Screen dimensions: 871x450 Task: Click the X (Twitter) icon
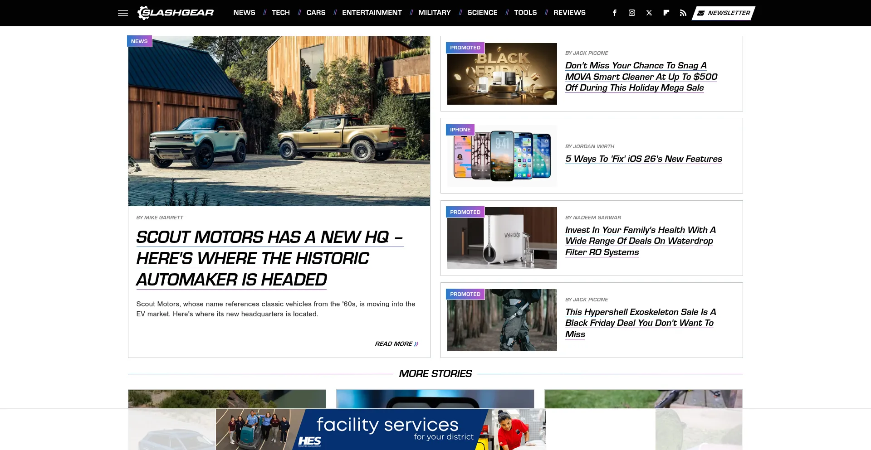pyautogui.click(x=649, y=13)
